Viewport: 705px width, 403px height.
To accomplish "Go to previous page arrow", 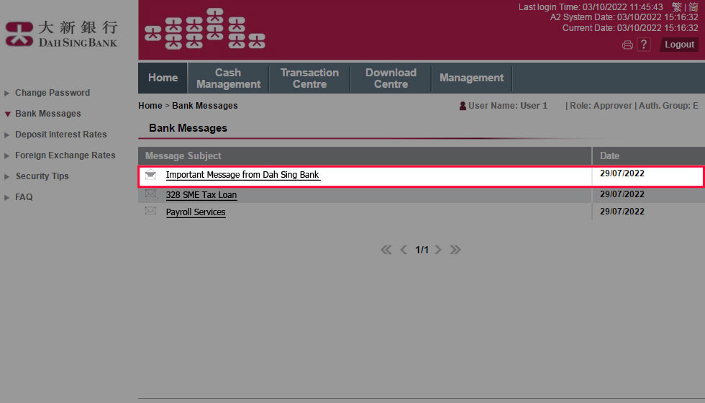I will [404, 250].
